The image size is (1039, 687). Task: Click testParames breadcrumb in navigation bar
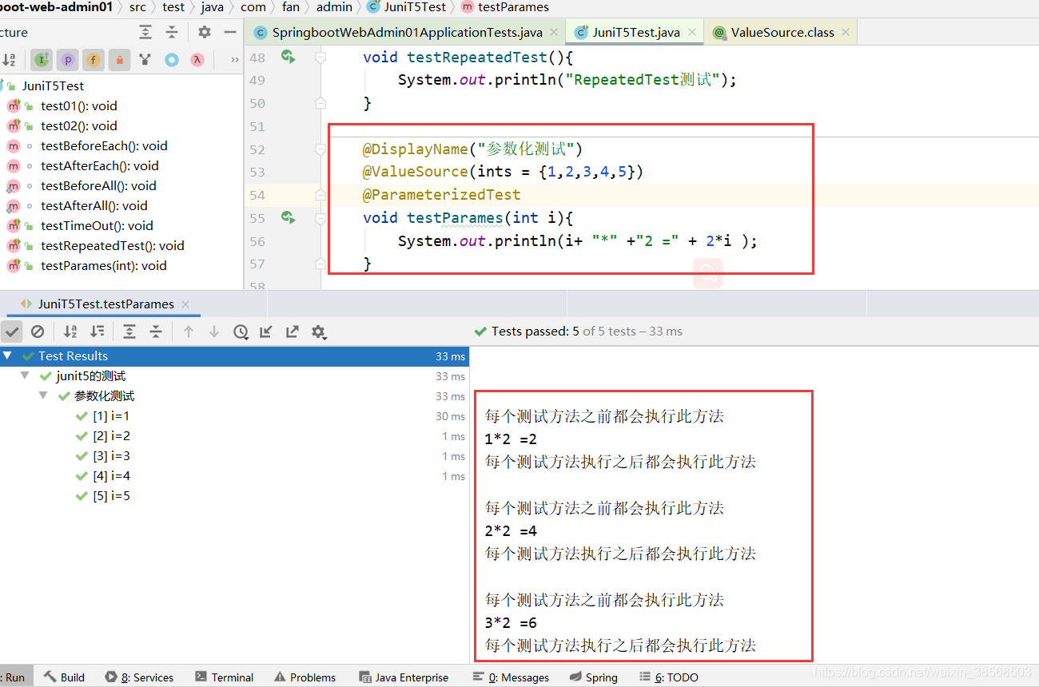506,7
